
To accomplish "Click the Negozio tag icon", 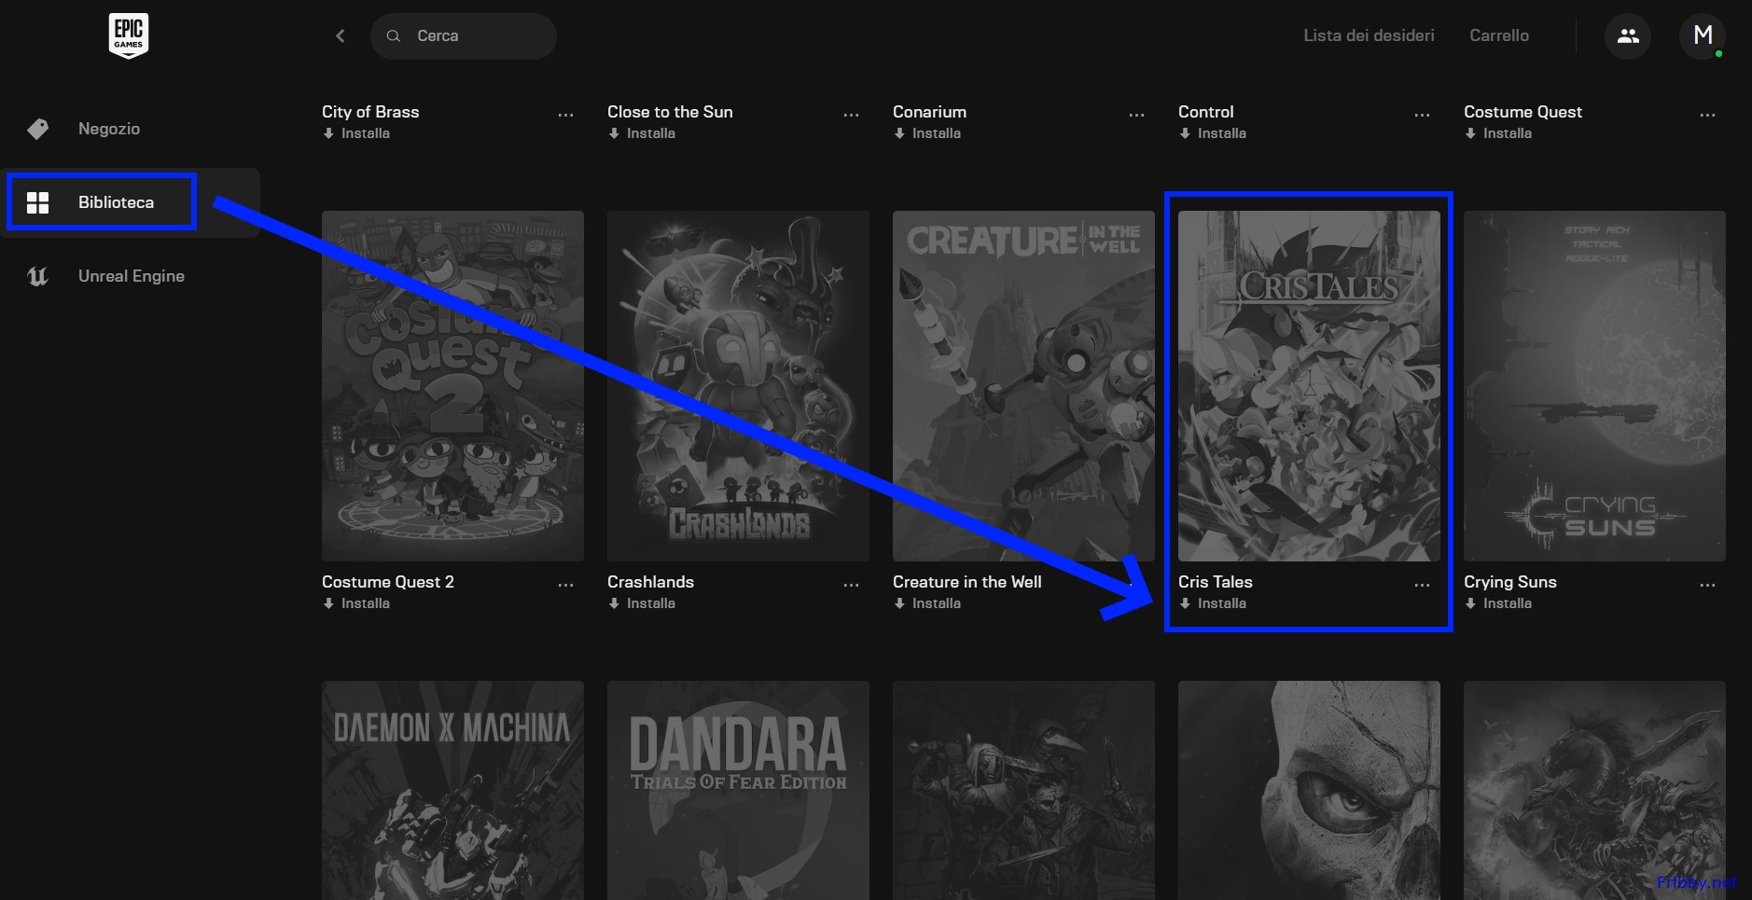I will pos(38,129).
